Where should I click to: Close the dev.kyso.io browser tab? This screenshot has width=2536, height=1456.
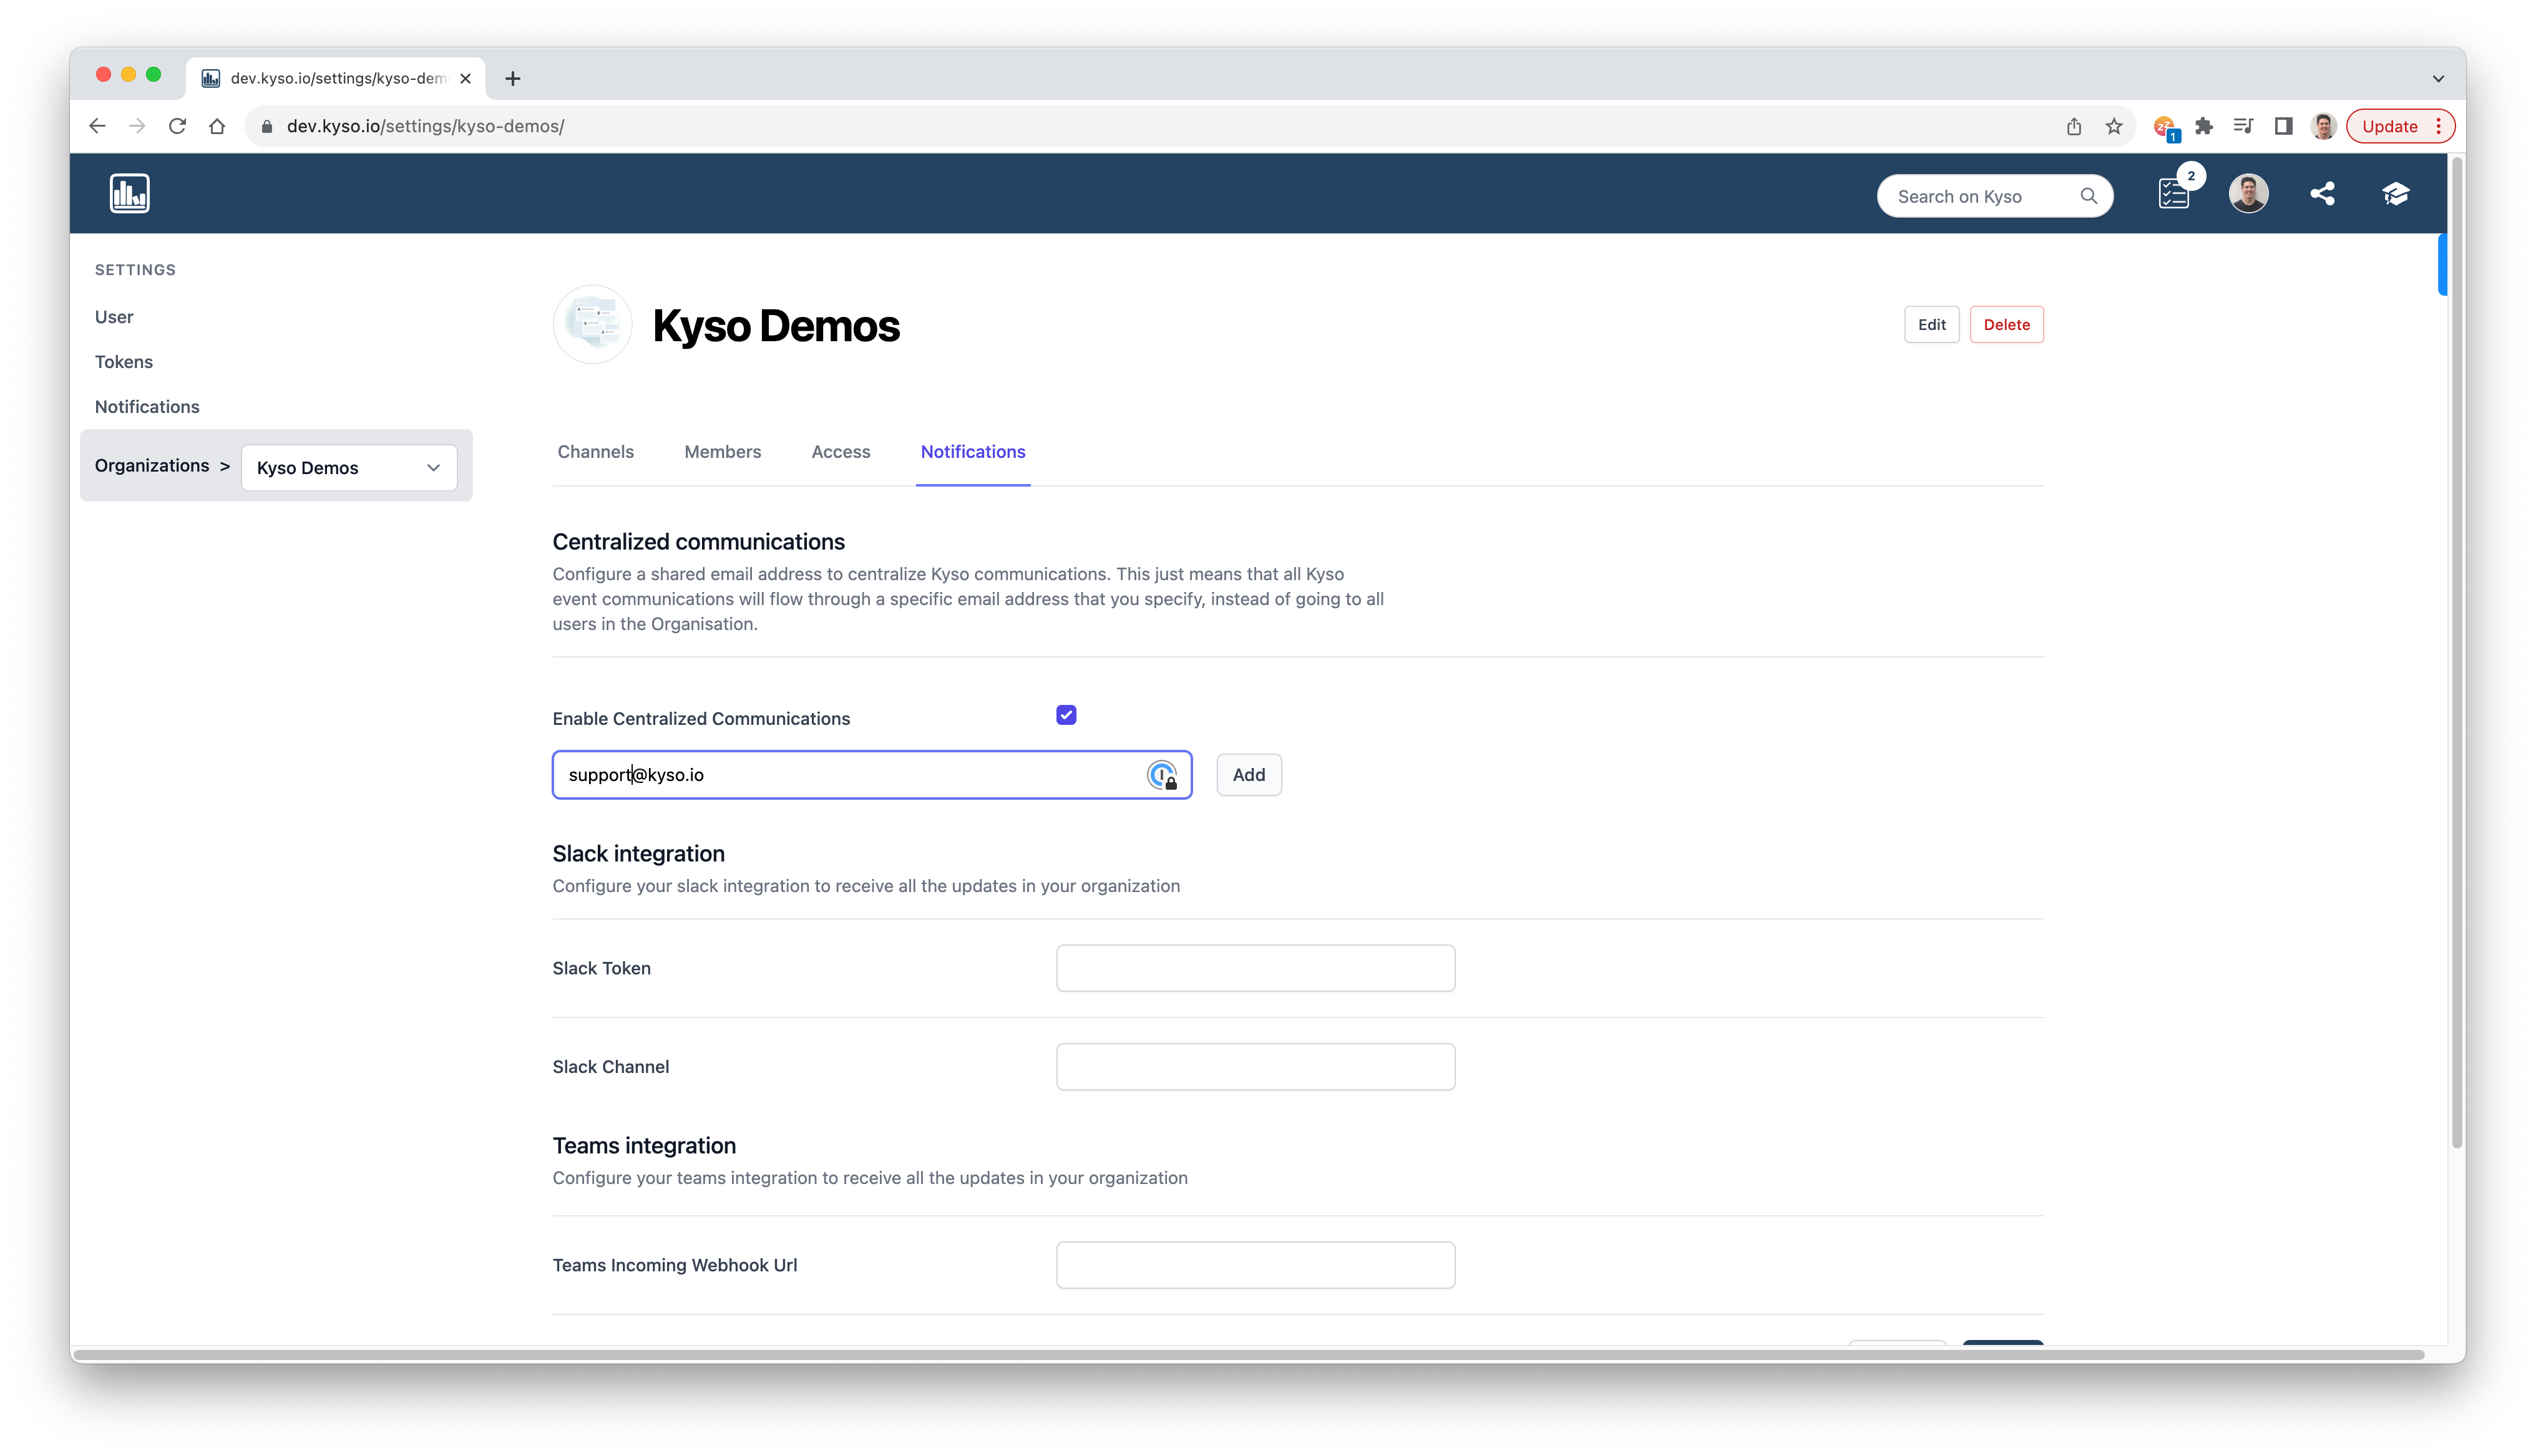[x=465, y=78]
